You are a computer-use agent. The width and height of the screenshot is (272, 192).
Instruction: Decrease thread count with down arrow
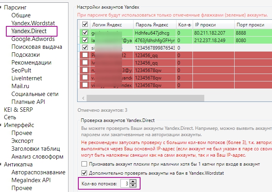(x=133, y=185)
